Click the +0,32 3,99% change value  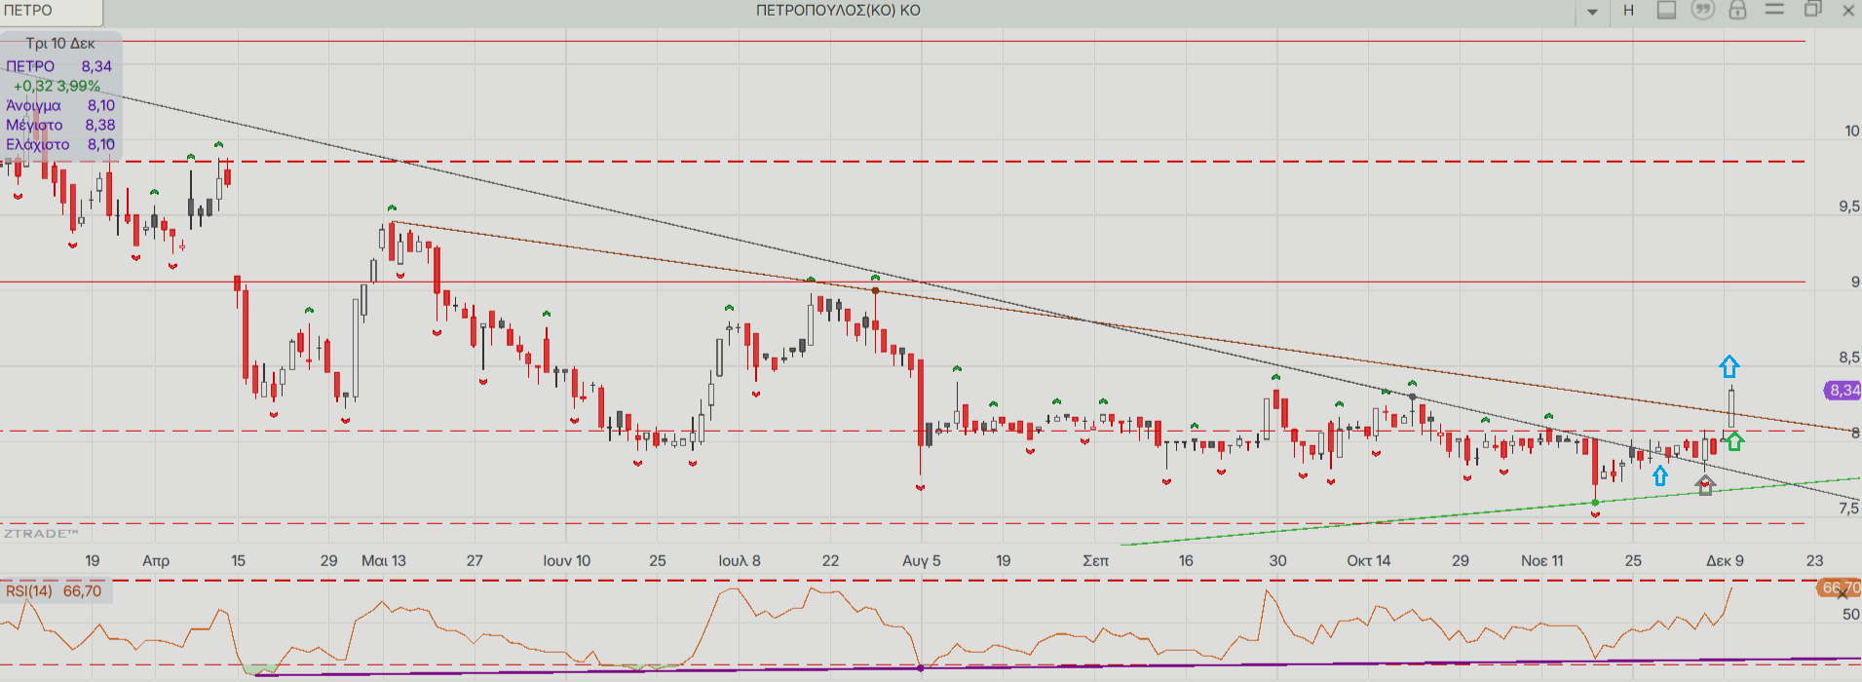click(57, 86)
